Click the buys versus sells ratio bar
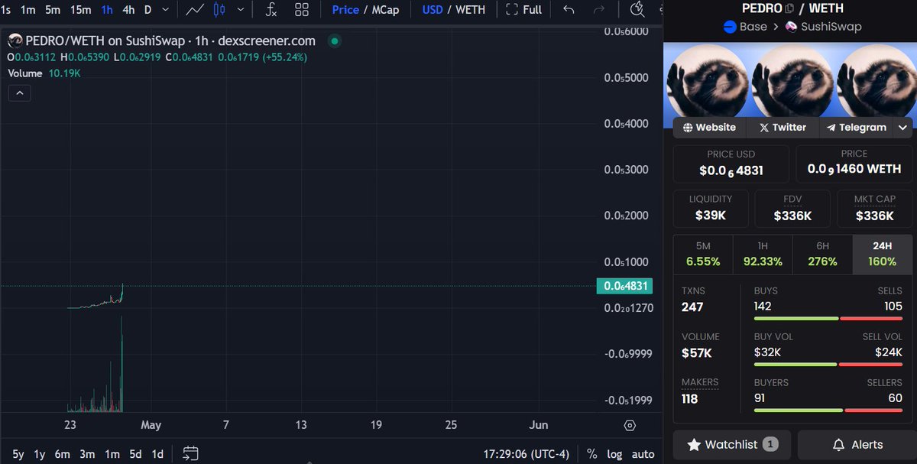This screenshot has width=917, height=464. [x=828, y=317]
